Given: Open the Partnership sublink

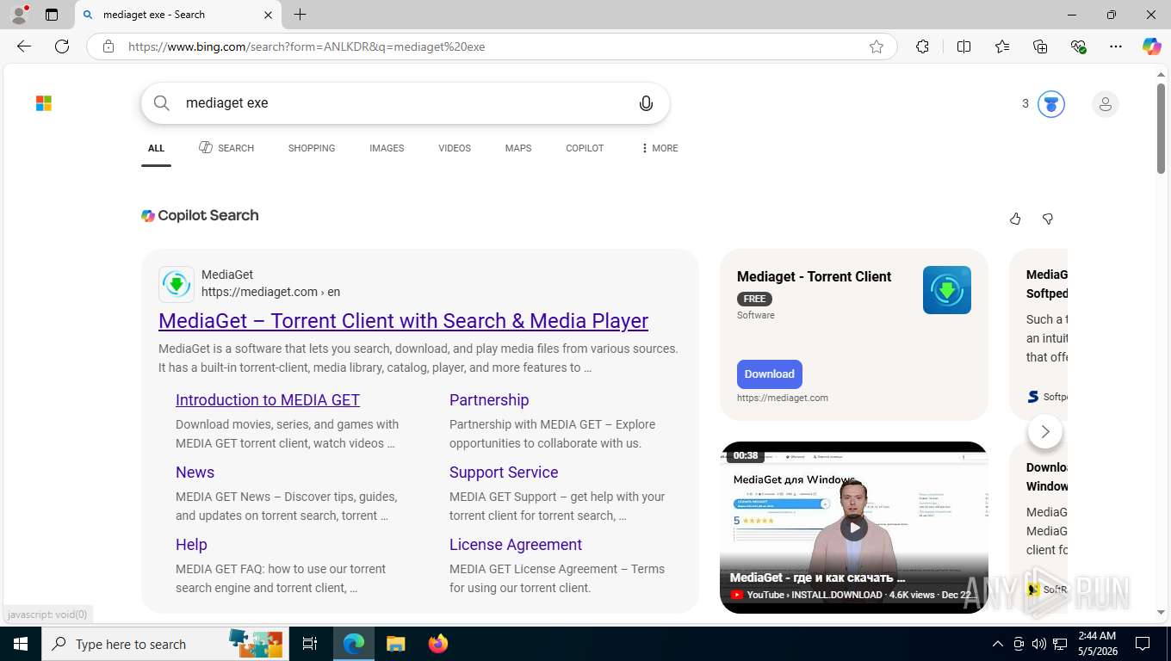Looking at the screenshot, I should (x=489, y=400).
